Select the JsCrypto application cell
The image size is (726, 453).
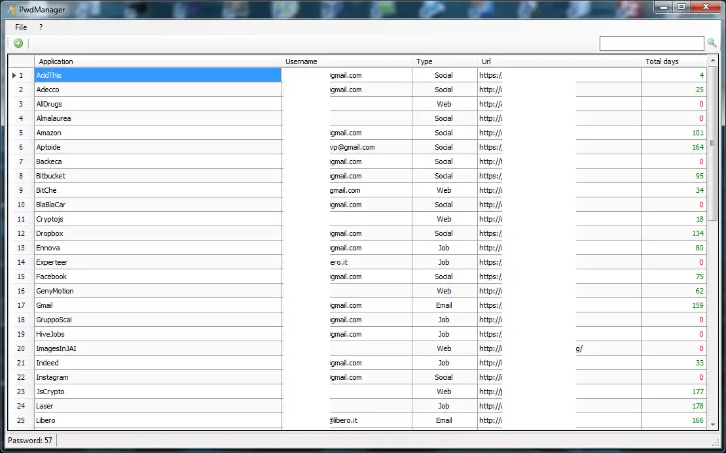pos(157,392)
